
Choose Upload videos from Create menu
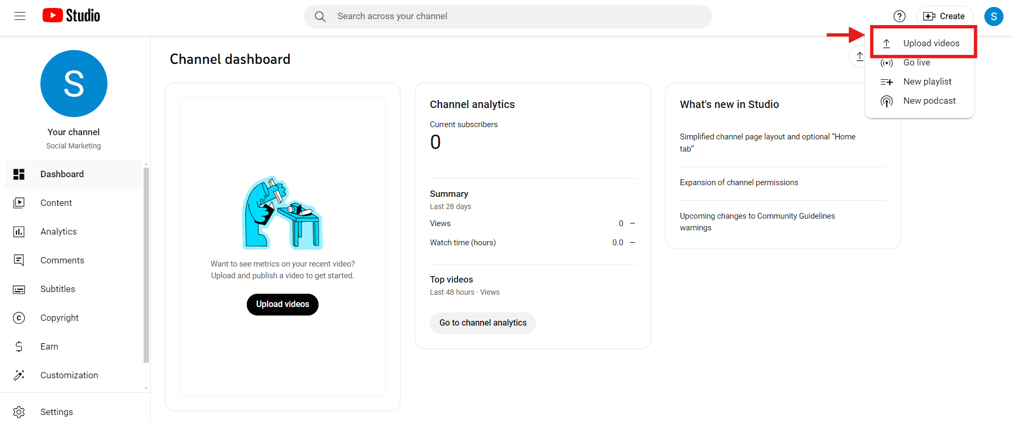pos(931,43)
